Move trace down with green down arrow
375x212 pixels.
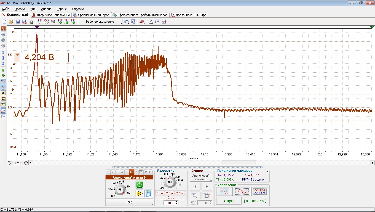tap(3, 75)
